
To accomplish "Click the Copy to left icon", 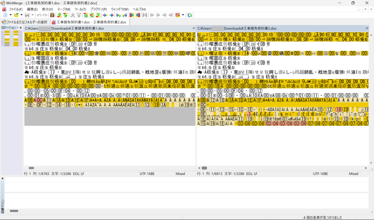I will pyautogui.click(x=111, y=15).
